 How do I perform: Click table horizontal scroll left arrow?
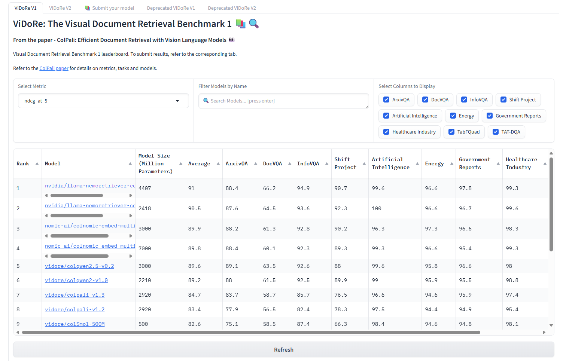pyautogui.click(x=18, y=332)
